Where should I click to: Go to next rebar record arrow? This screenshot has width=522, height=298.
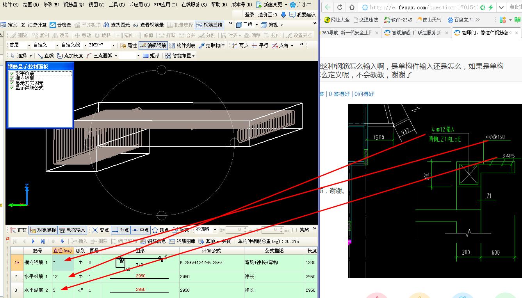(33, 241)
